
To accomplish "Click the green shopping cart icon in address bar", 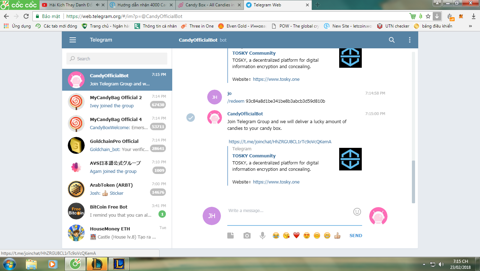I will pyautogui.click(x=412, y=16).
